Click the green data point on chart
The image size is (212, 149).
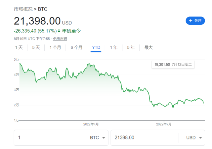173,106
